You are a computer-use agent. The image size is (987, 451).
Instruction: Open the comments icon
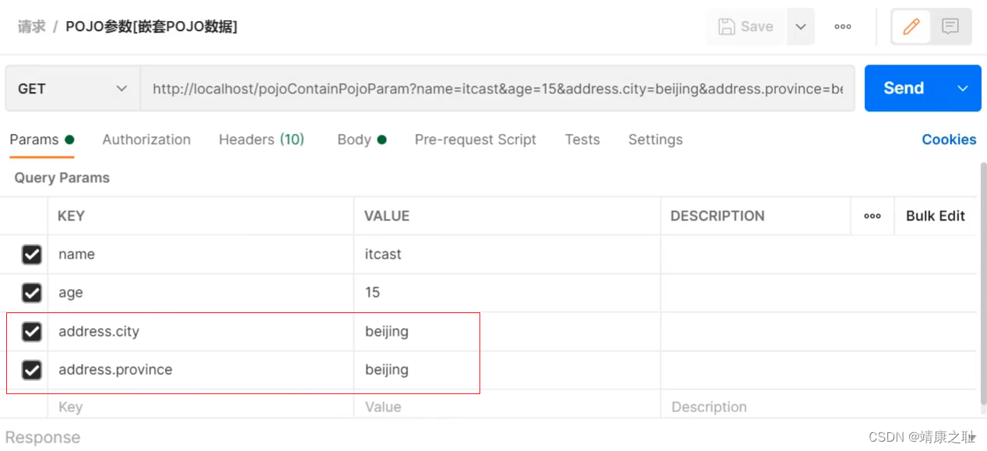pyautogui.click(x=950, y=26)
